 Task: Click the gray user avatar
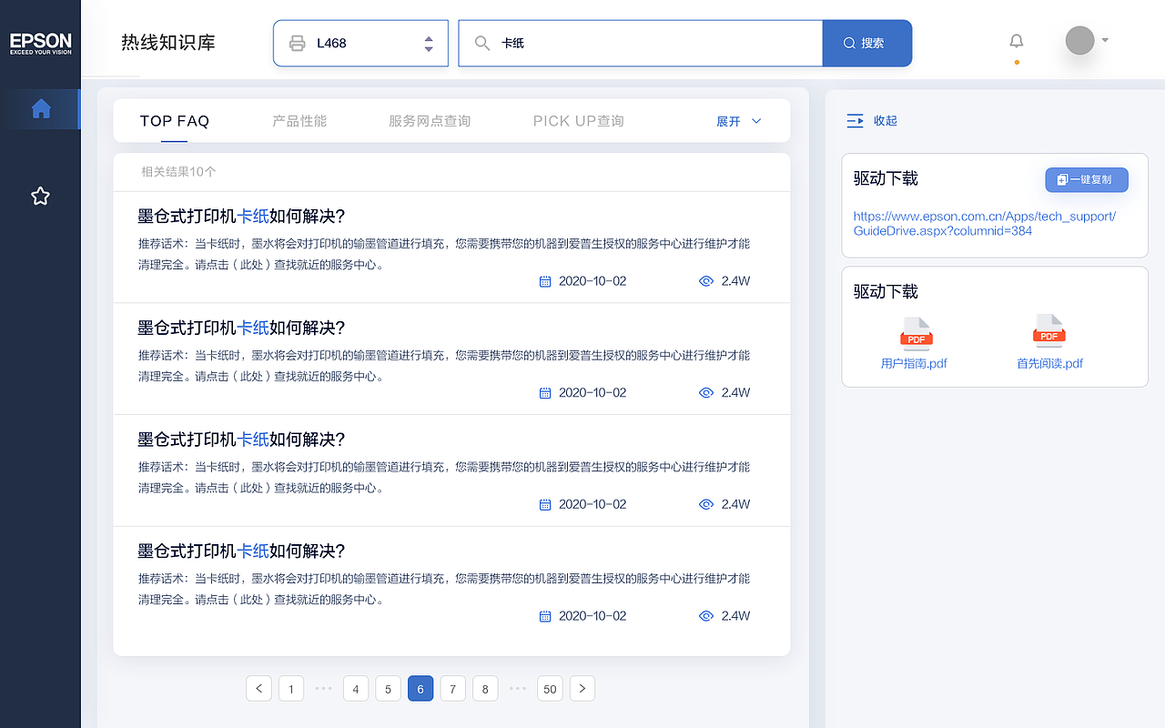(1079, 40)
